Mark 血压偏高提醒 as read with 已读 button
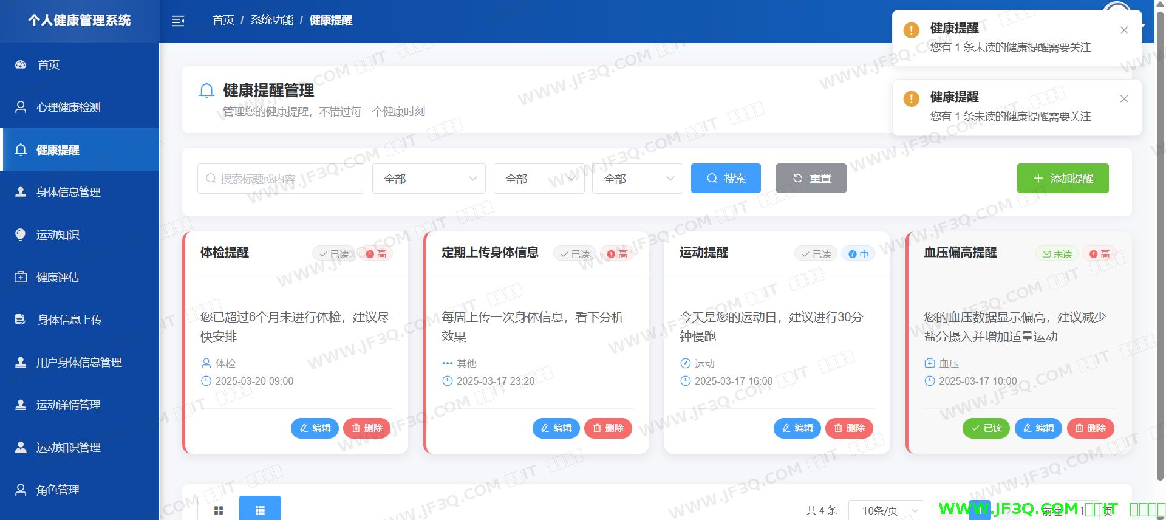This screenshot has height=520, width=1166. click(x=986, y=428)
